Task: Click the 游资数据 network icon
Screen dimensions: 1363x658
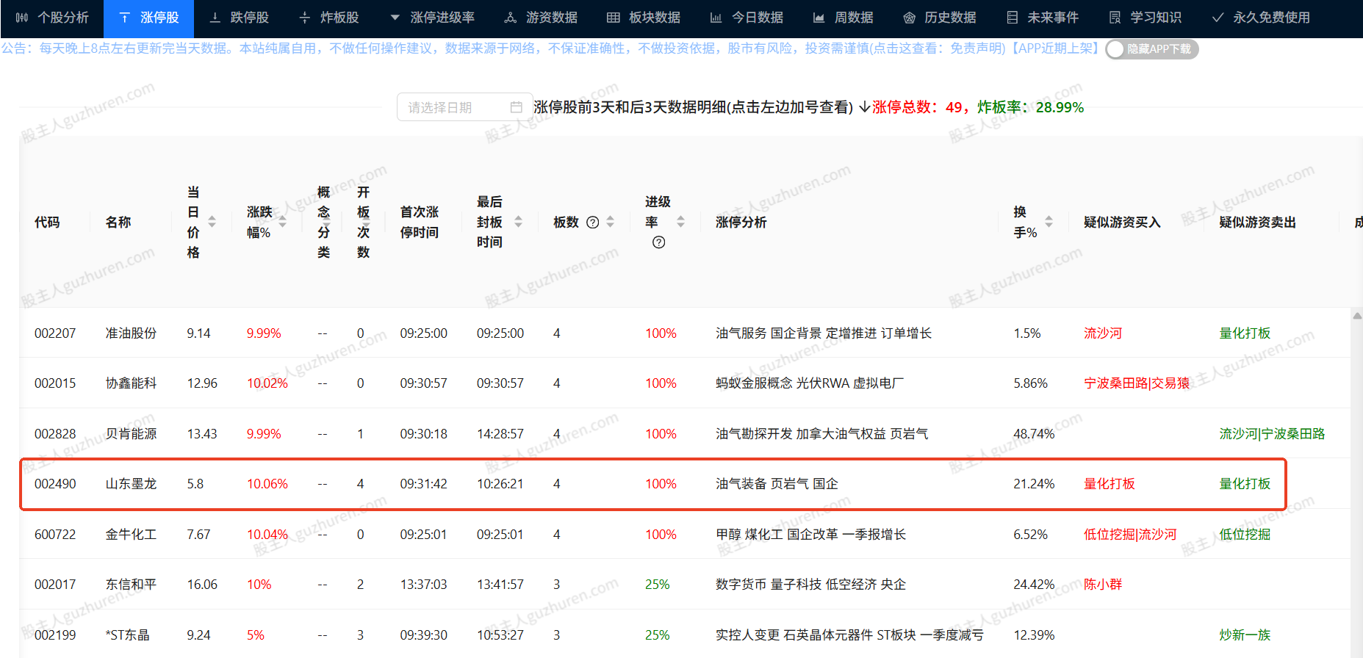Action: pyautogui.click(x=511, y=18)
